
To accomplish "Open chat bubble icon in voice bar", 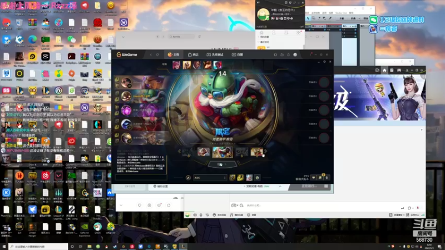I will 314,178.
